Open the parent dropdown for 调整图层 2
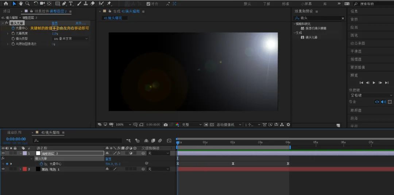The width and height of the screenshot is (394, 195). pyautogui.click(x=158, y=153)
